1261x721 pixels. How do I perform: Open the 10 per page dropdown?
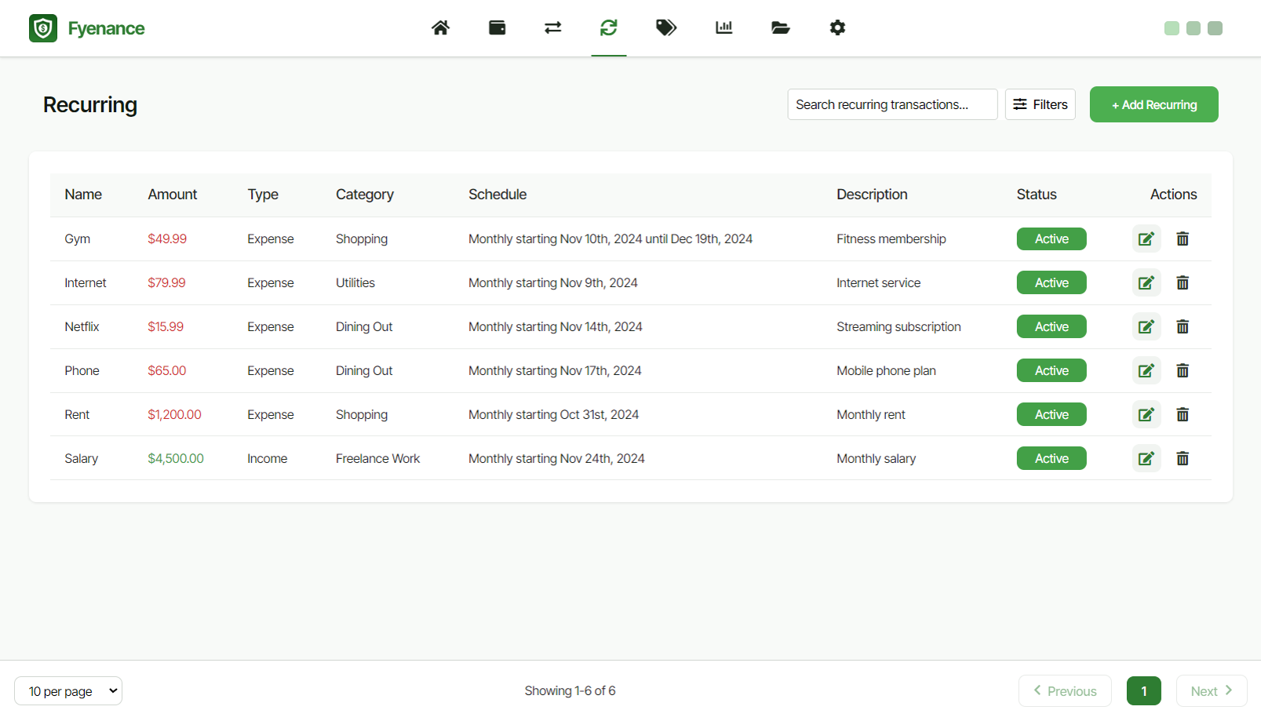[68, 690]
